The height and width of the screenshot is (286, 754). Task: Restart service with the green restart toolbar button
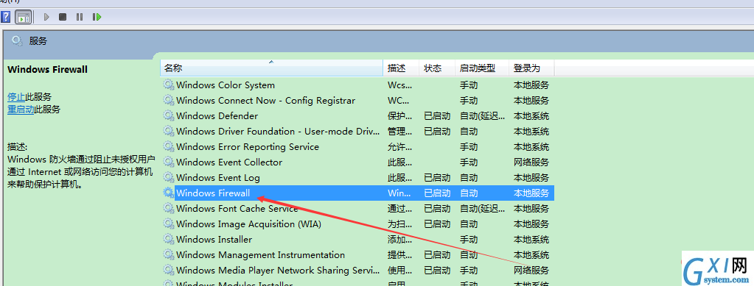coord(97,17)
